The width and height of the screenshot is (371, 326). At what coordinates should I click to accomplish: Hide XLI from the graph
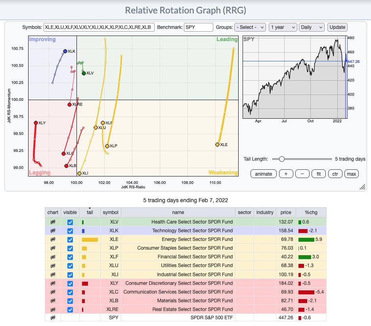point(70,275)
